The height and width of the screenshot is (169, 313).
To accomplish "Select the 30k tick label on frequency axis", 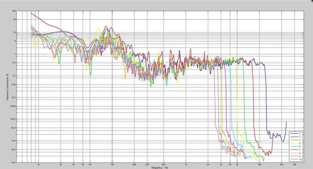I will (x=294, y=164).
